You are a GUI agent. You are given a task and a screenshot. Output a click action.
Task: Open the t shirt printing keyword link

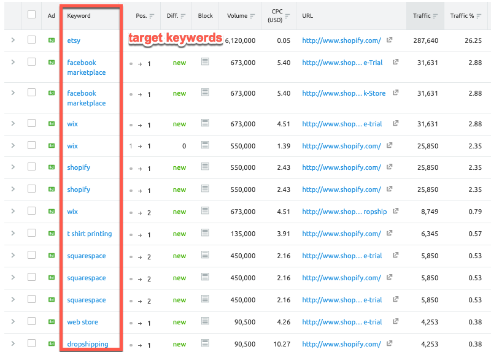(89, 234)
